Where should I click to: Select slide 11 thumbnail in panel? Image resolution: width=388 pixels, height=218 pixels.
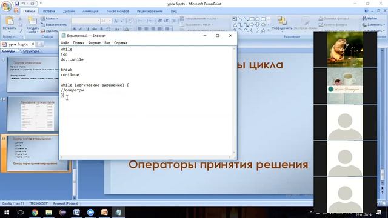(33, 153)
